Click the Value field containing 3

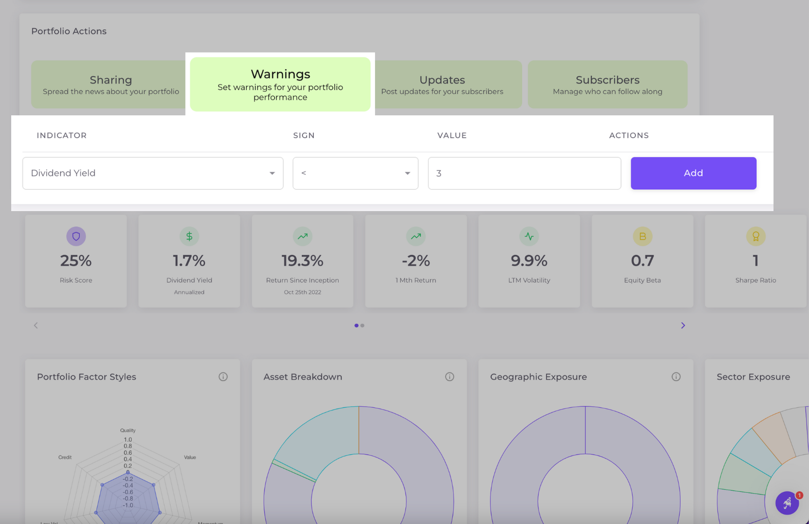tap(524, 173)
